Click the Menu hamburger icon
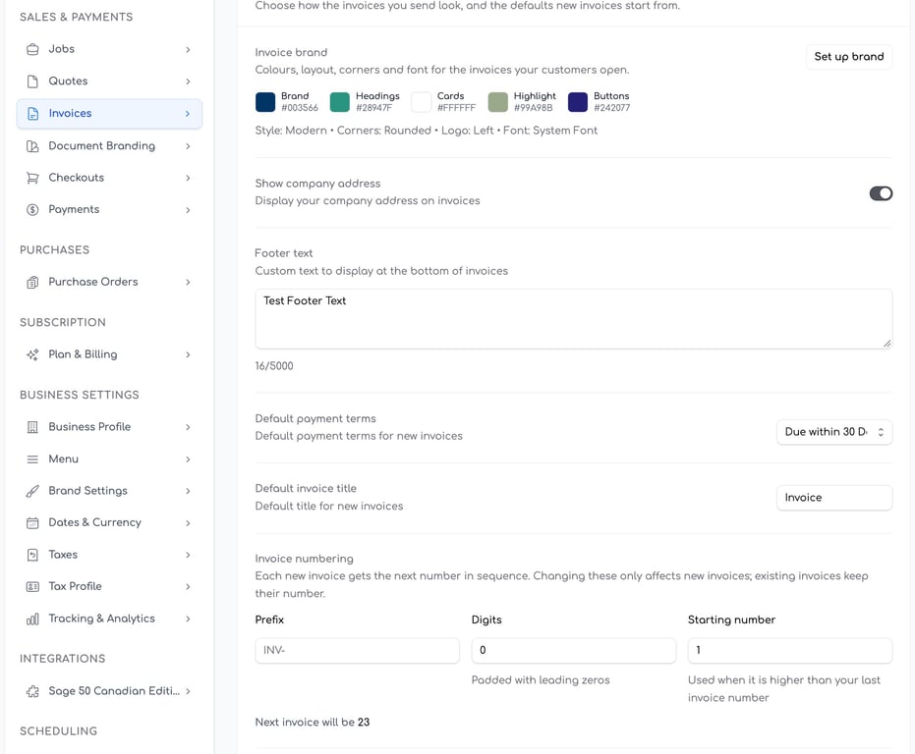Viewport: 915px width, 754px height. coord(32,458)
